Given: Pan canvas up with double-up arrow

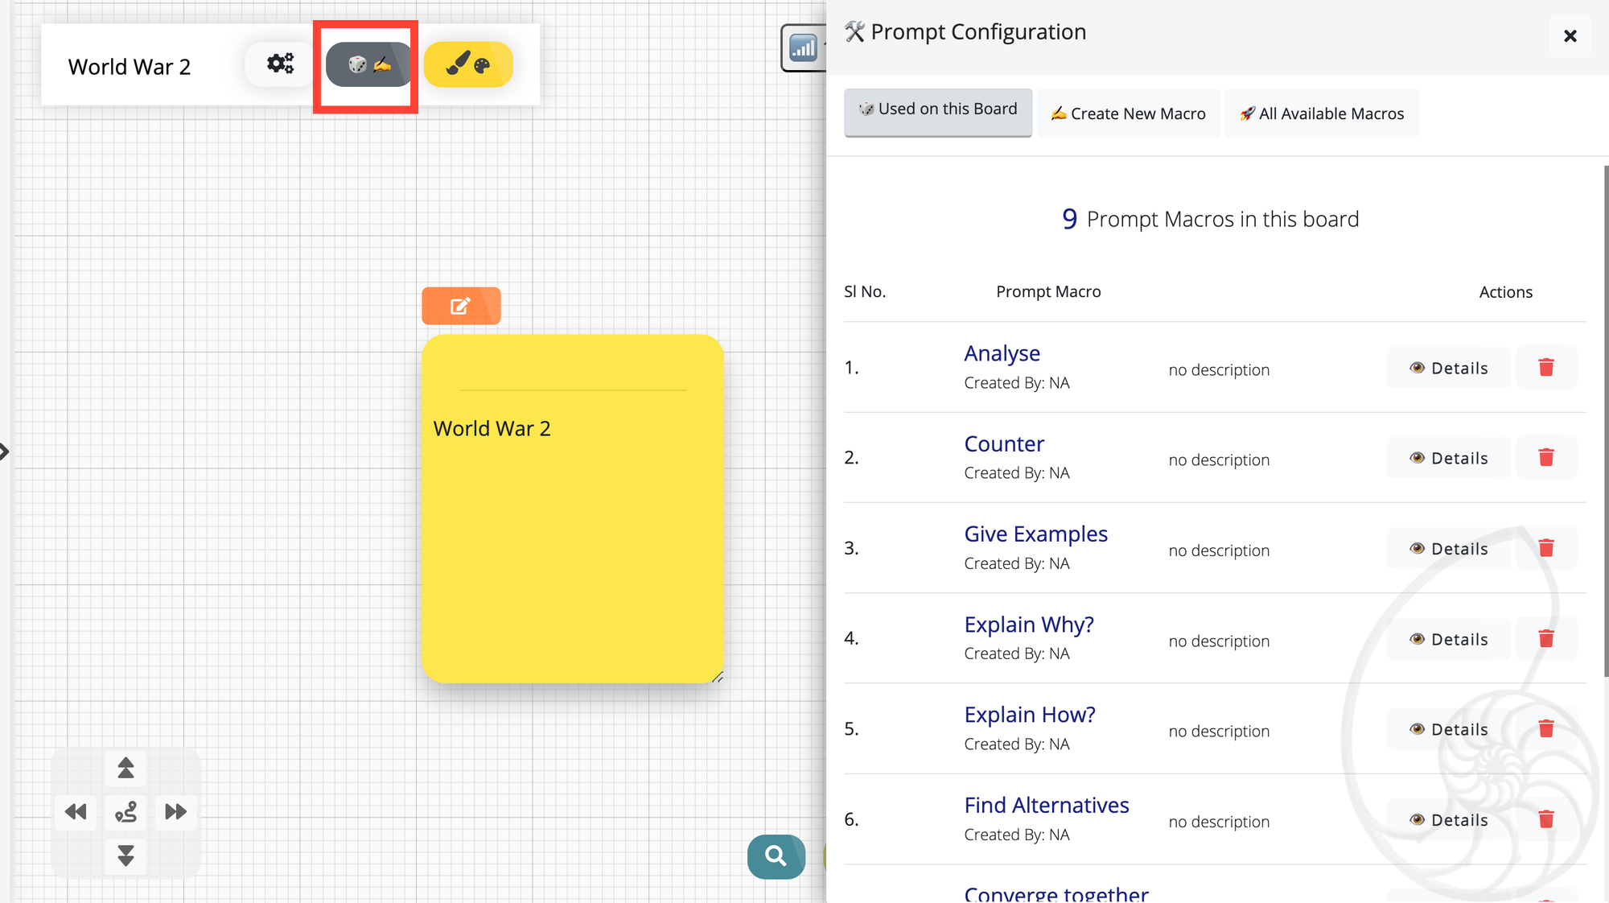Looking at the screenshot, I should 126,768.
